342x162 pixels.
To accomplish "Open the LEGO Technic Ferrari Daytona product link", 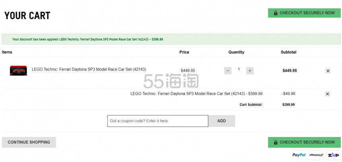I will tap(89, 69).
